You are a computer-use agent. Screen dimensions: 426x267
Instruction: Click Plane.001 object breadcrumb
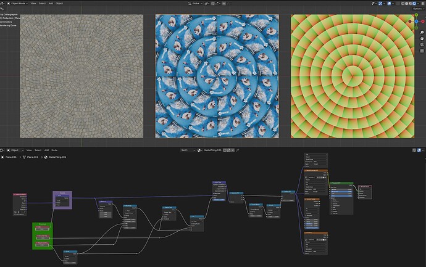point(9,157)
